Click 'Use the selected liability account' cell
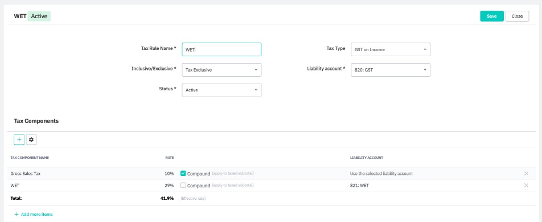This screenshot has width=542, height=222. click(x=381, y=174)
